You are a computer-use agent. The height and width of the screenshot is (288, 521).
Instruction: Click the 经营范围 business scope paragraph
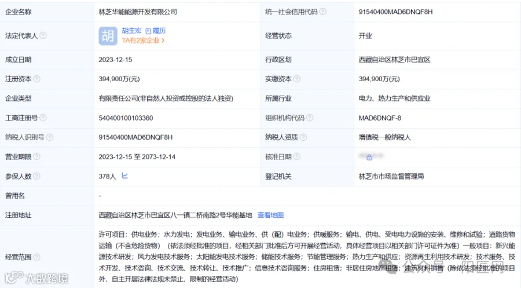307,257
